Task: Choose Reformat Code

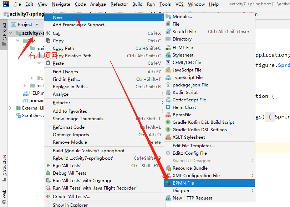Action: (x=104, y=127)
